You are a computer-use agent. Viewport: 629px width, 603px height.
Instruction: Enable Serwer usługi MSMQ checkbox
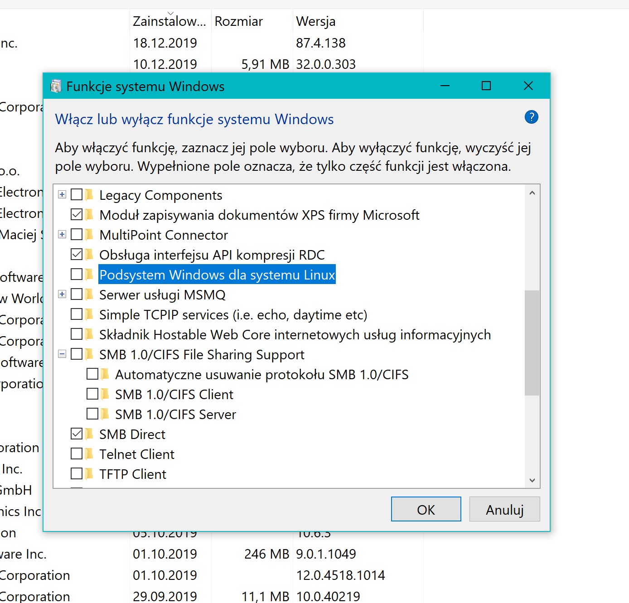[77, 294]
